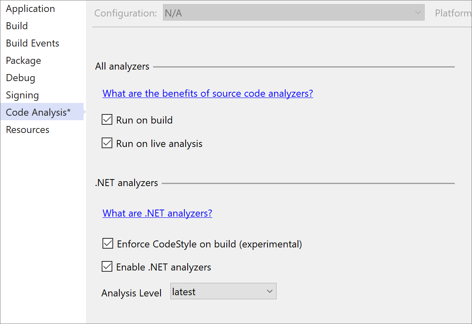Open the Application properties tab
Screen dimensions: 472x324
(30, 9)
